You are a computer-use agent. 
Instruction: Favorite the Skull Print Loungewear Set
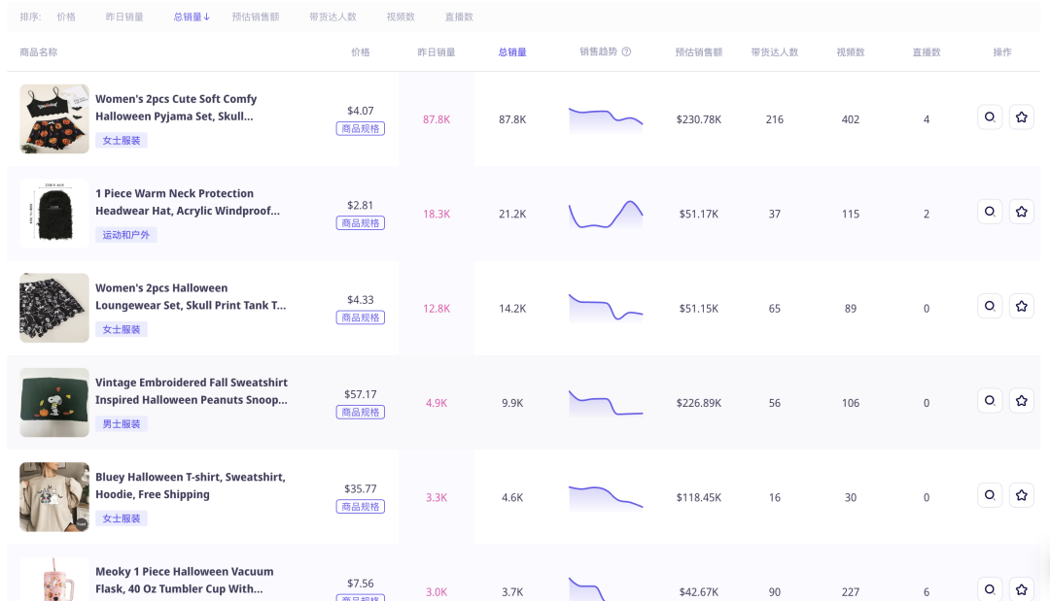point(1021,307)
